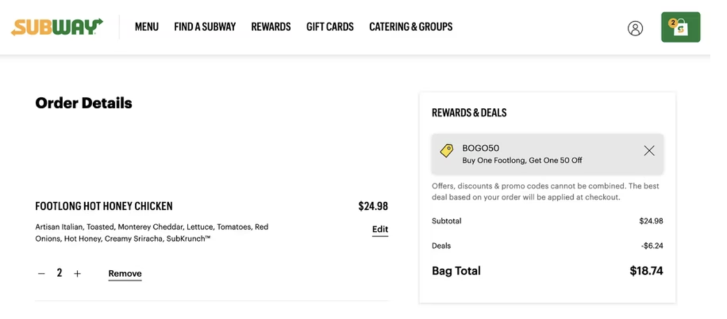
Task: Select the BOGO50 deal card
Action: [547, 154]
